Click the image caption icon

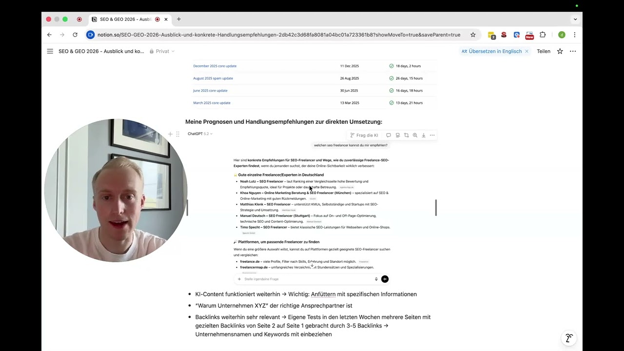point(398,135)
